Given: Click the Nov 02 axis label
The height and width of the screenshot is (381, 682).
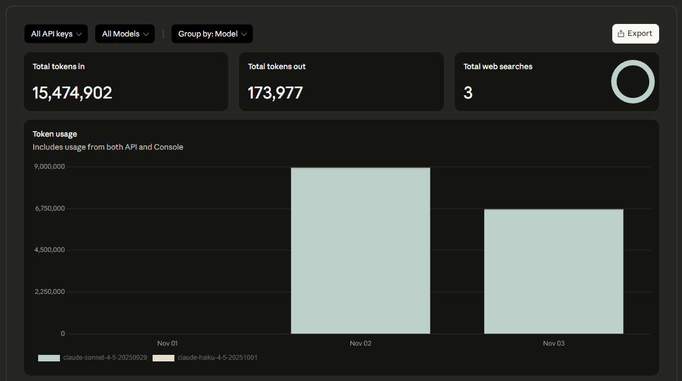Looking at the screenshot, I should pyautogui.click(x=361, y=343).
